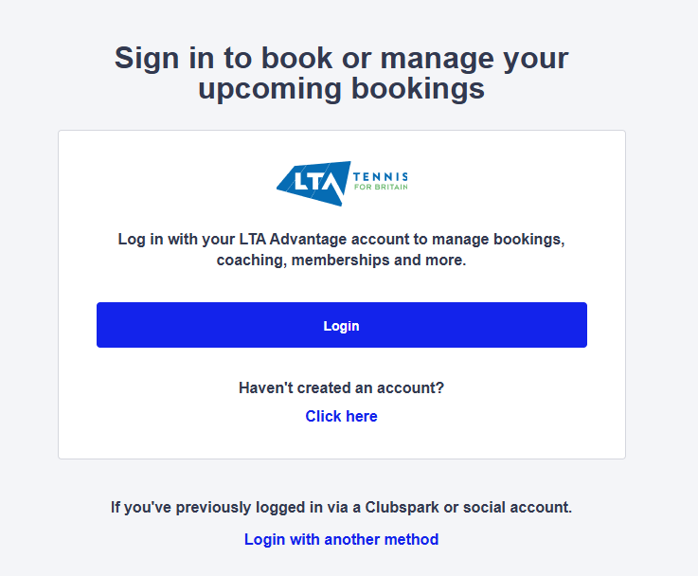This screenshot has height=576, width=698.
Task: Click the blue Login button
Action: (341, 325)
